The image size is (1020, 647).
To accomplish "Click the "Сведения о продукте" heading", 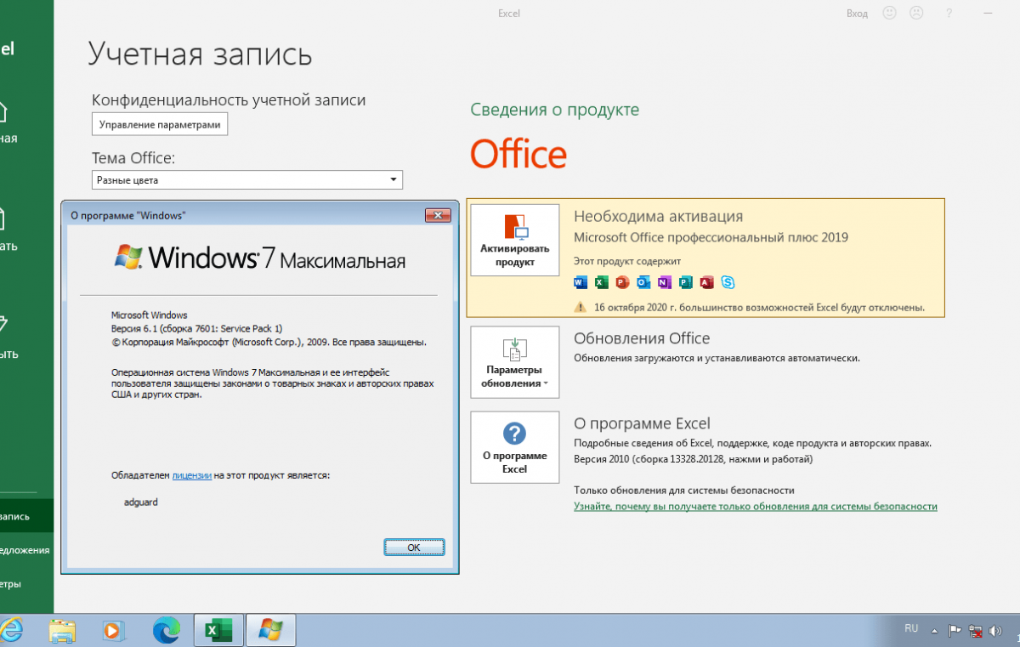I will pyautogui.click(x=555, y=110).
